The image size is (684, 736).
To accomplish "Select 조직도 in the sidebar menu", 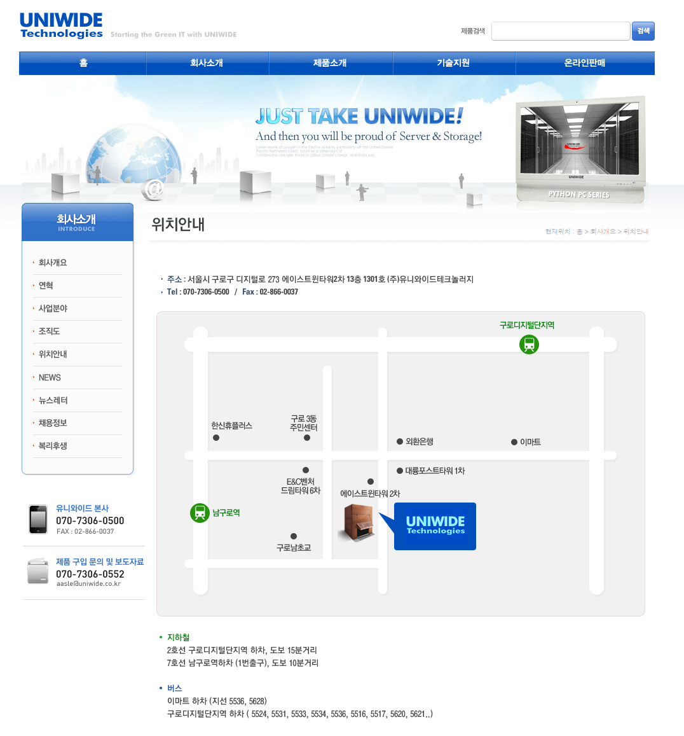I will 49,331.
